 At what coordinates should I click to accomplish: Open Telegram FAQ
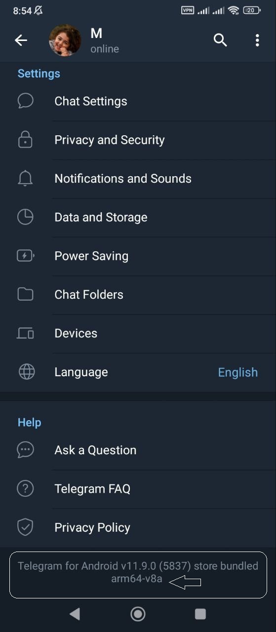138,489
